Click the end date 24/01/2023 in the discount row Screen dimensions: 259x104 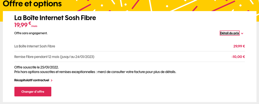click(84, 57)
